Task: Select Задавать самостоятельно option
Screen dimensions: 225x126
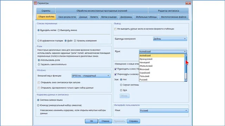Action: [39, 64]
